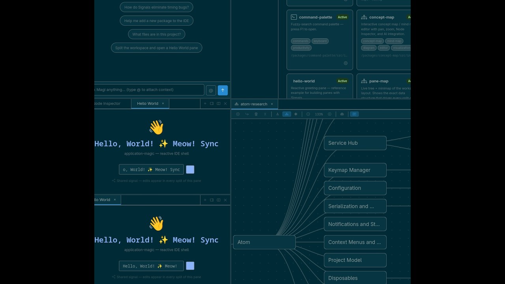Image resolution: width=505 pixels, height=284 pixels.
Task: Close the upper Hello World tab
Action: [163, 103]
